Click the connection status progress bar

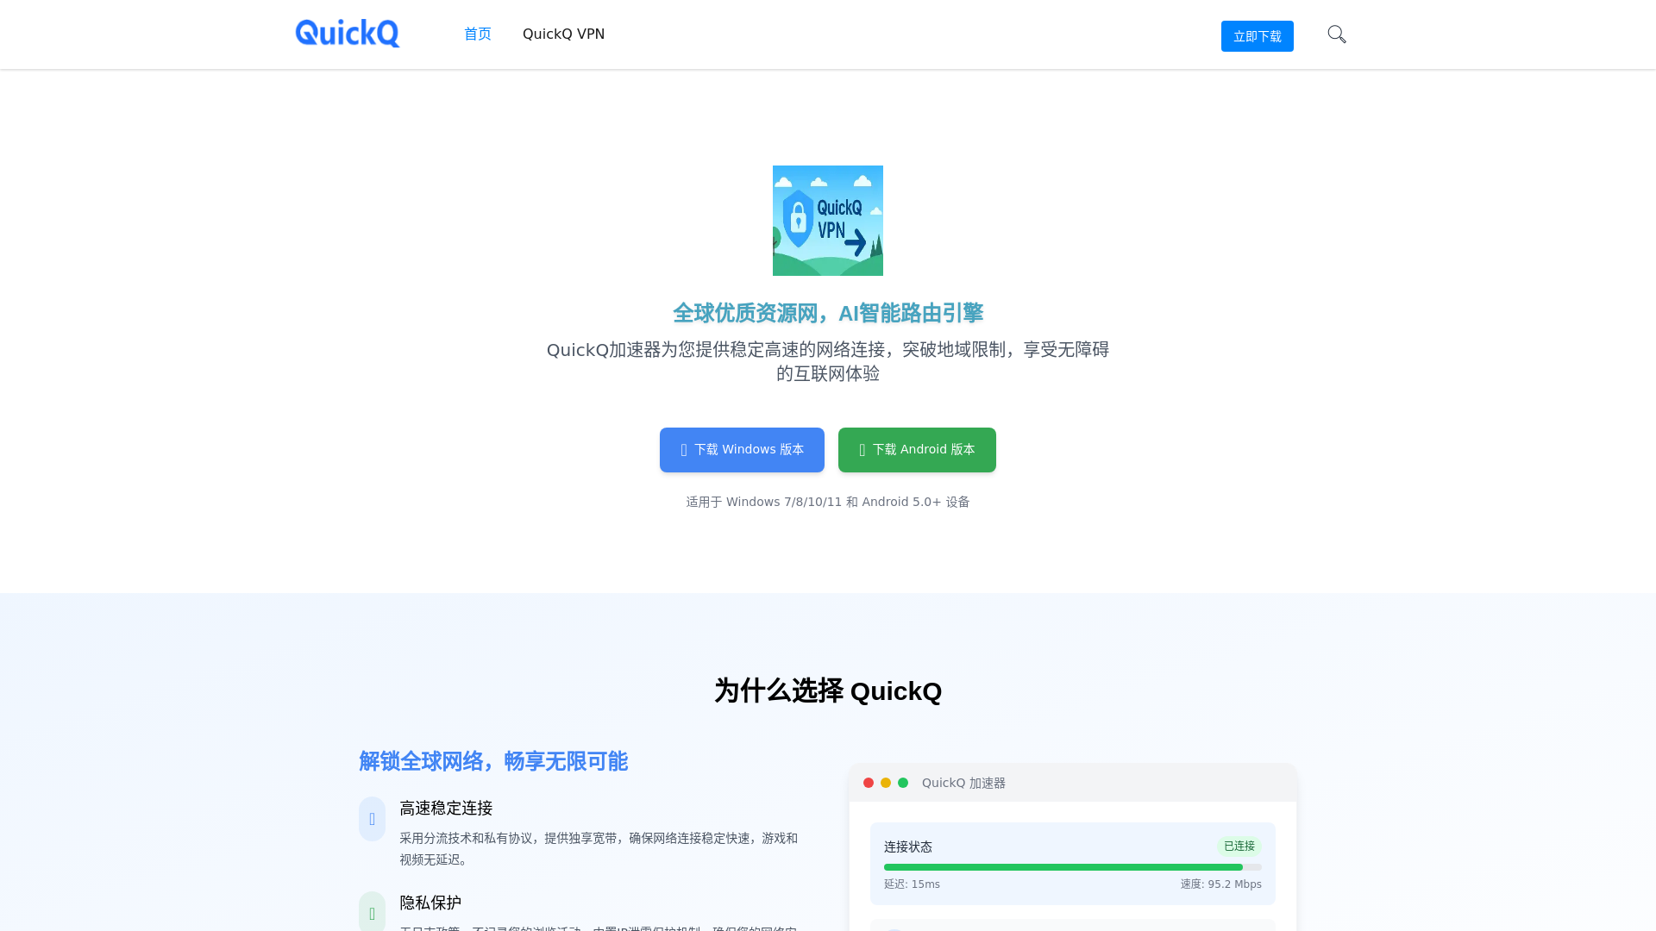[x=1073, y=867]
